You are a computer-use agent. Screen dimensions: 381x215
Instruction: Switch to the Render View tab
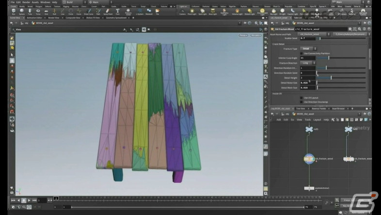[x=53, y=18]
